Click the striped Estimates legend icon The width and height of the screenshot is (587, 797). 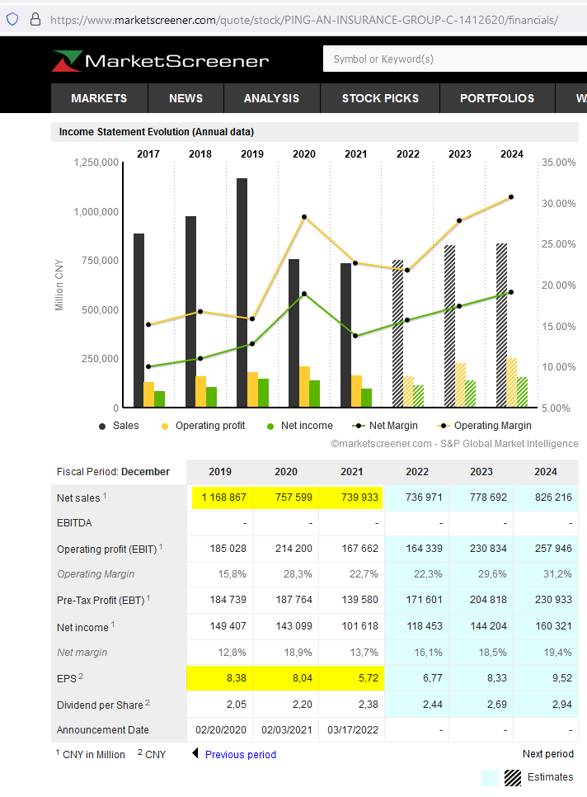(513, 777)
